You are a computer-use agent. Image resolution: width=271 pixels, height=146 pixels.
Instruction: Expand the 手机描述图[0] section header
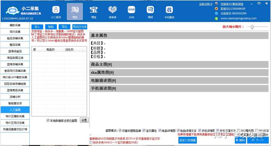pyautogui.click(x=179, y=89)
